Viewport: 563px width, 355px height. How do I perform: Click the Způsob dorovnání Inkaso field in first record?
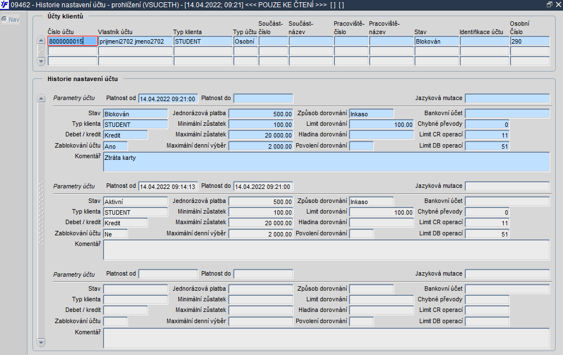tap(371, 114)
